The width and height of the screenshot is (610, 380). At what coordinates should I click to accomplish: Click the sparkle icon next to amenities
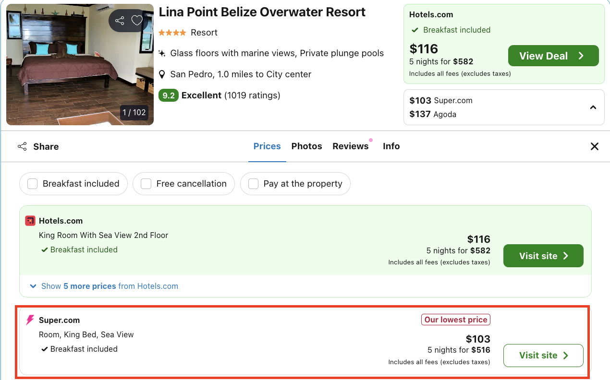pos(163,53)
